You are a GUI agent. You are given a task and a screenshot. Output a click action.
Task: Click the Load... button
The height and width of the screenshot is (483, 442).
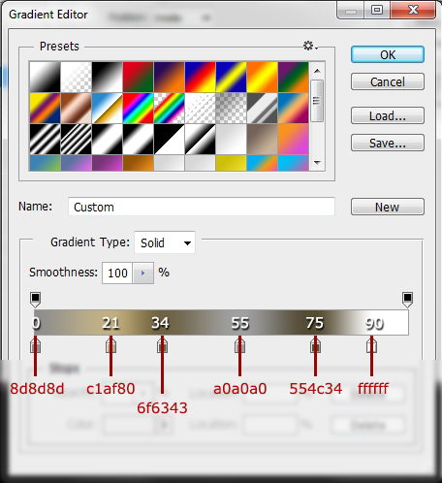click(x=388, y=115)
